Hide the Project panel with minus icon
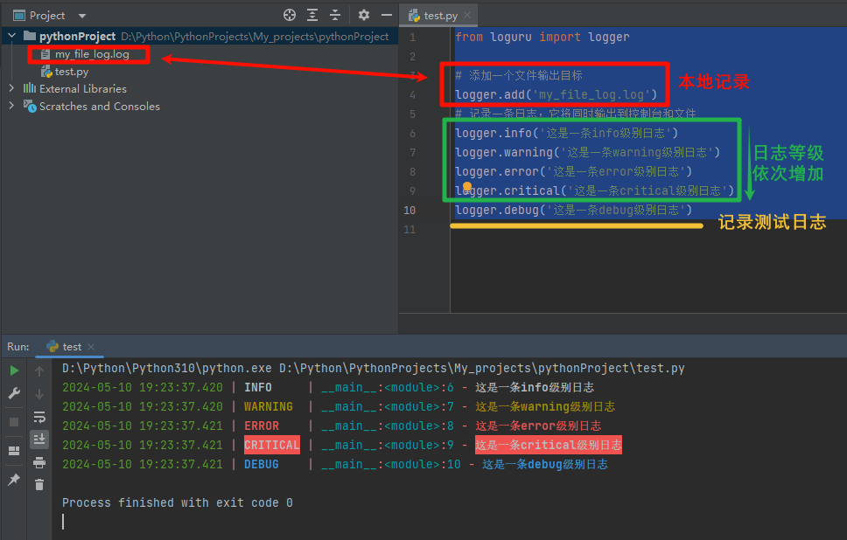Viewport: 847px width, 540px height. tap(387, 15)
